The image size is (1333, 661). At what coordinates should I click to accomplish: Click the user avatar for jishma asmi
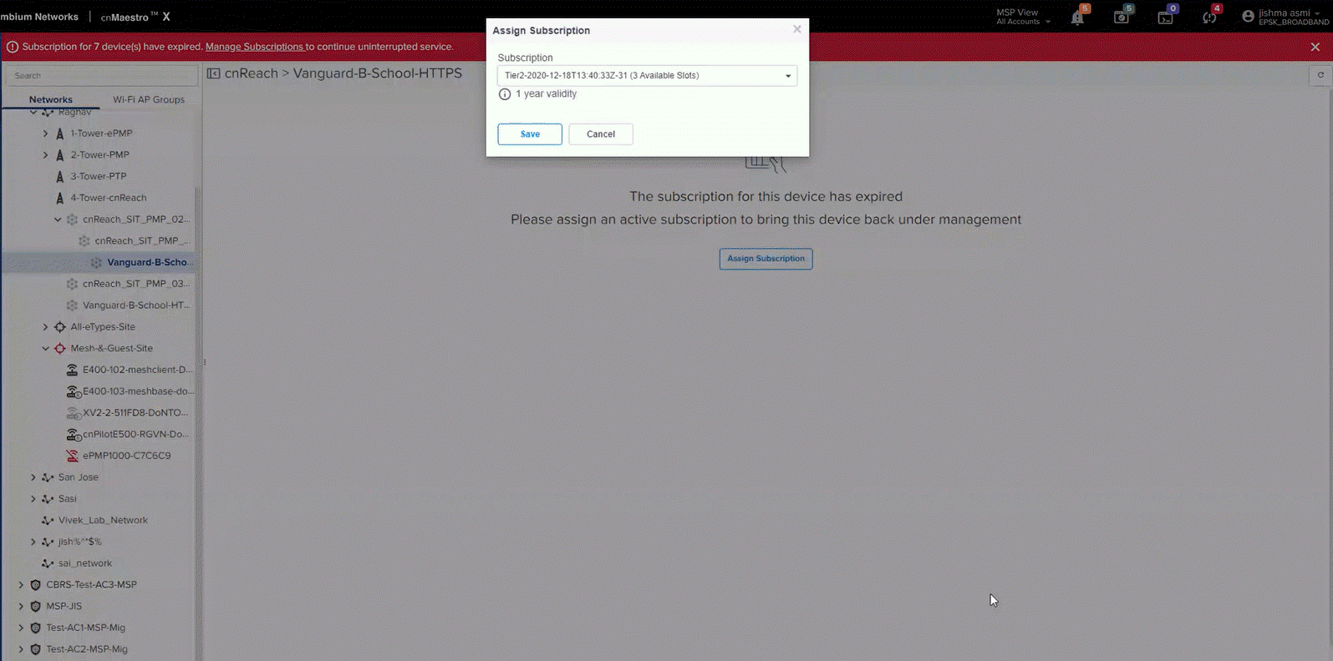[1249, 17]
